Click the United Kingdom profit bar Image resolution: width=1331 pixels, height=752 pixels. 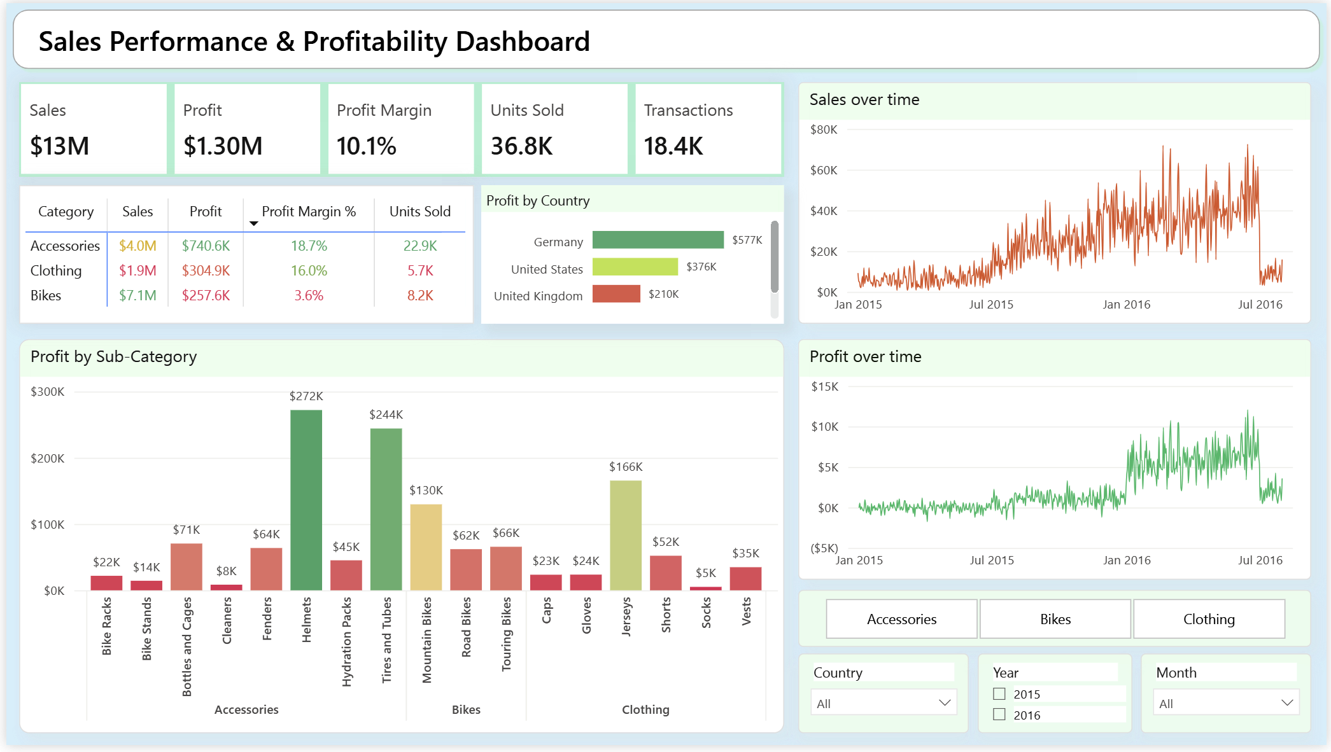click(x=616, y=294)
